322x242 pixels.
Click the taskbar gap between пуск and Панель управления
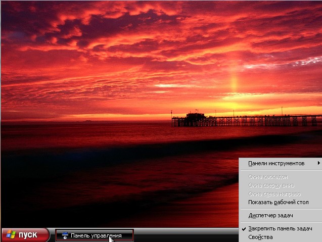(x=53, y=235)
